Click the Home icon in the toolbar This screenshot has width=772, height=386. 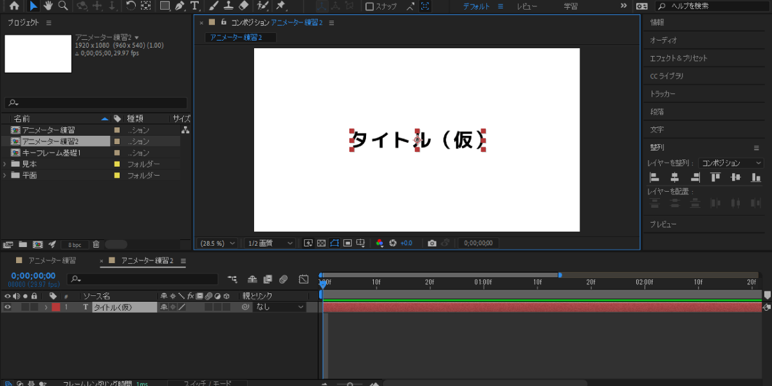point(14,6)
